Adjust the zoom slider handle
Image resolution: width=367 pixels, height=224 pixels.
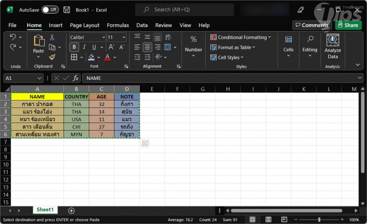319,219
